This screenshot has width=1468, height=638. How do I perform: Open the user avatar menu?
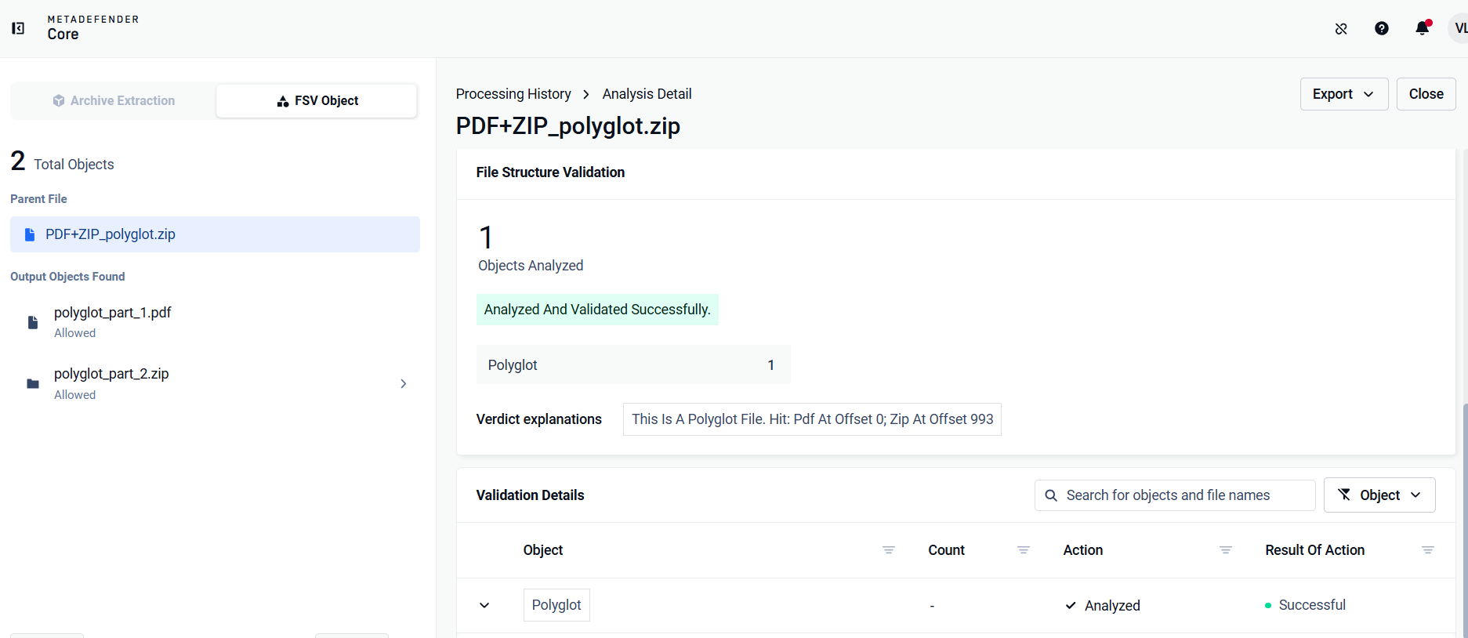point(1459,28)
